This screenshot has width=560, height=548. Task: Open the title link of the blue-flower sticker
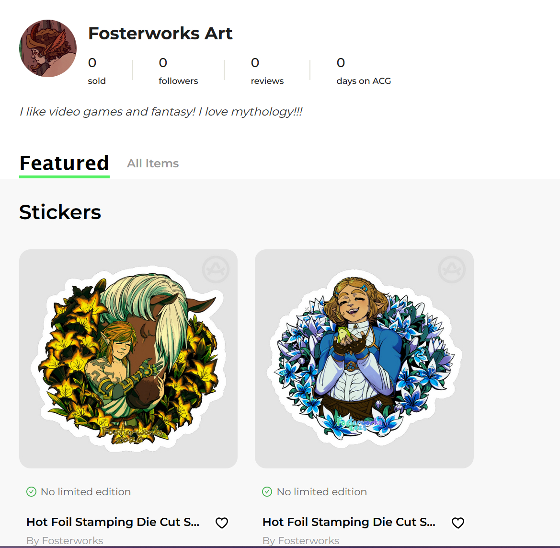point(349,522)
